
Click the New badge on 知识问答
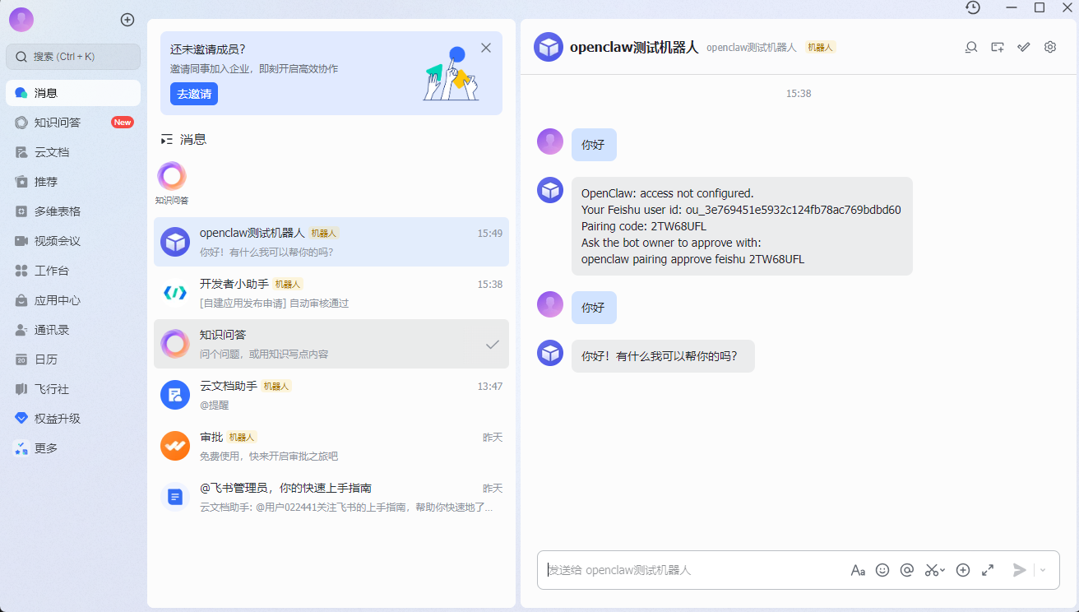tap(123, 123)
